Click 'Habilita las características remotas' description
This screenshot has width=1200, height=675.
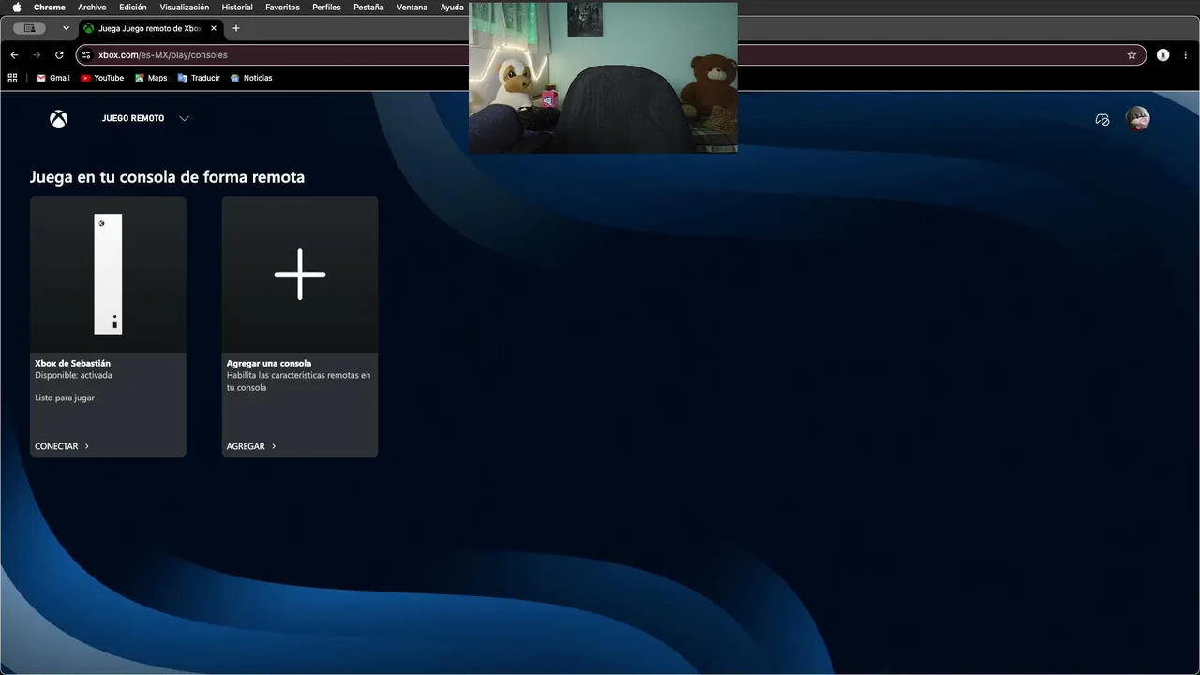pos(298,382)
